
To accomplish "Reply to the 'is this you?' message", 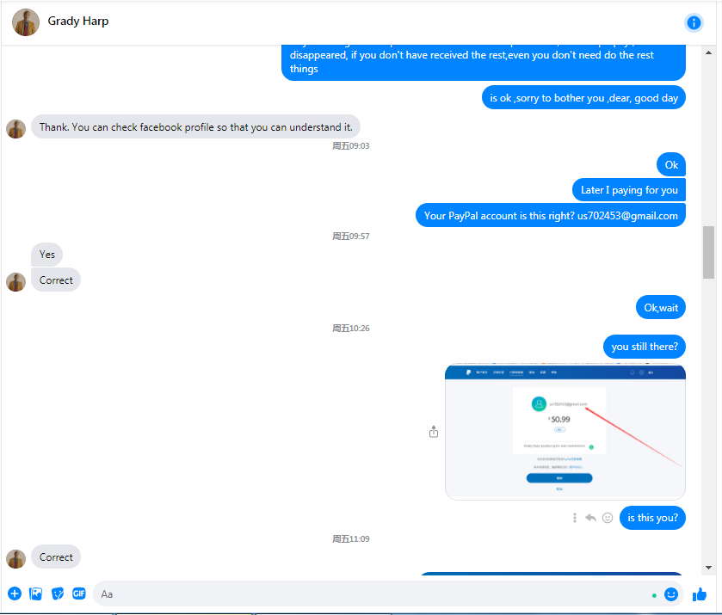I will click(x=590, y=518).
